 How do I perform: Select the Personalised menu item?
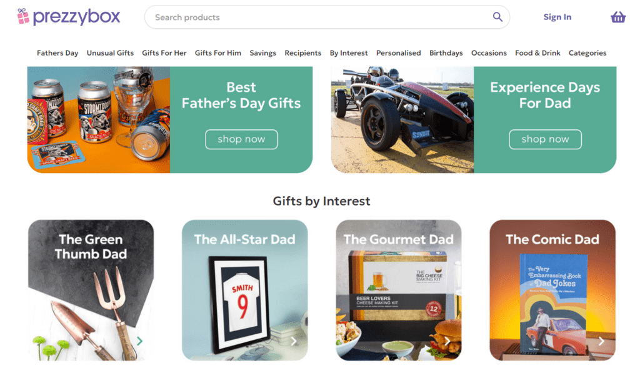coord(399,53)
